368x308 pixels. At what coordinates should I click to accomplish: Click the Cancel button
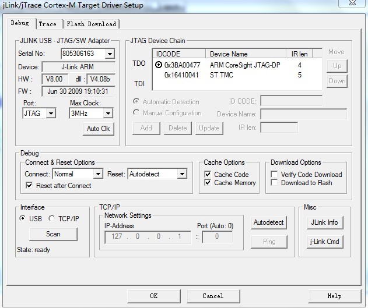click(x=213, y=296)
